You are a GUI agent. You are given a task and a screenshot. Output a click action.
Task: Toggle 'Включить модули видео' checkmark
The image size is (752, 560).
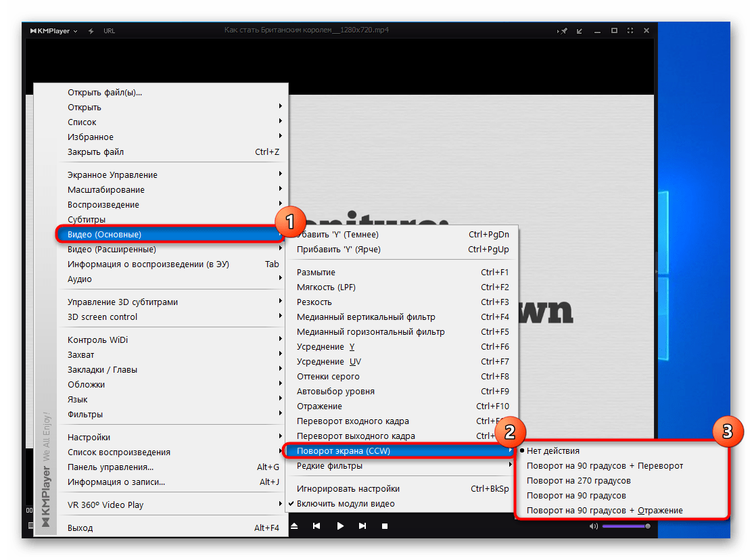(401, 503)
